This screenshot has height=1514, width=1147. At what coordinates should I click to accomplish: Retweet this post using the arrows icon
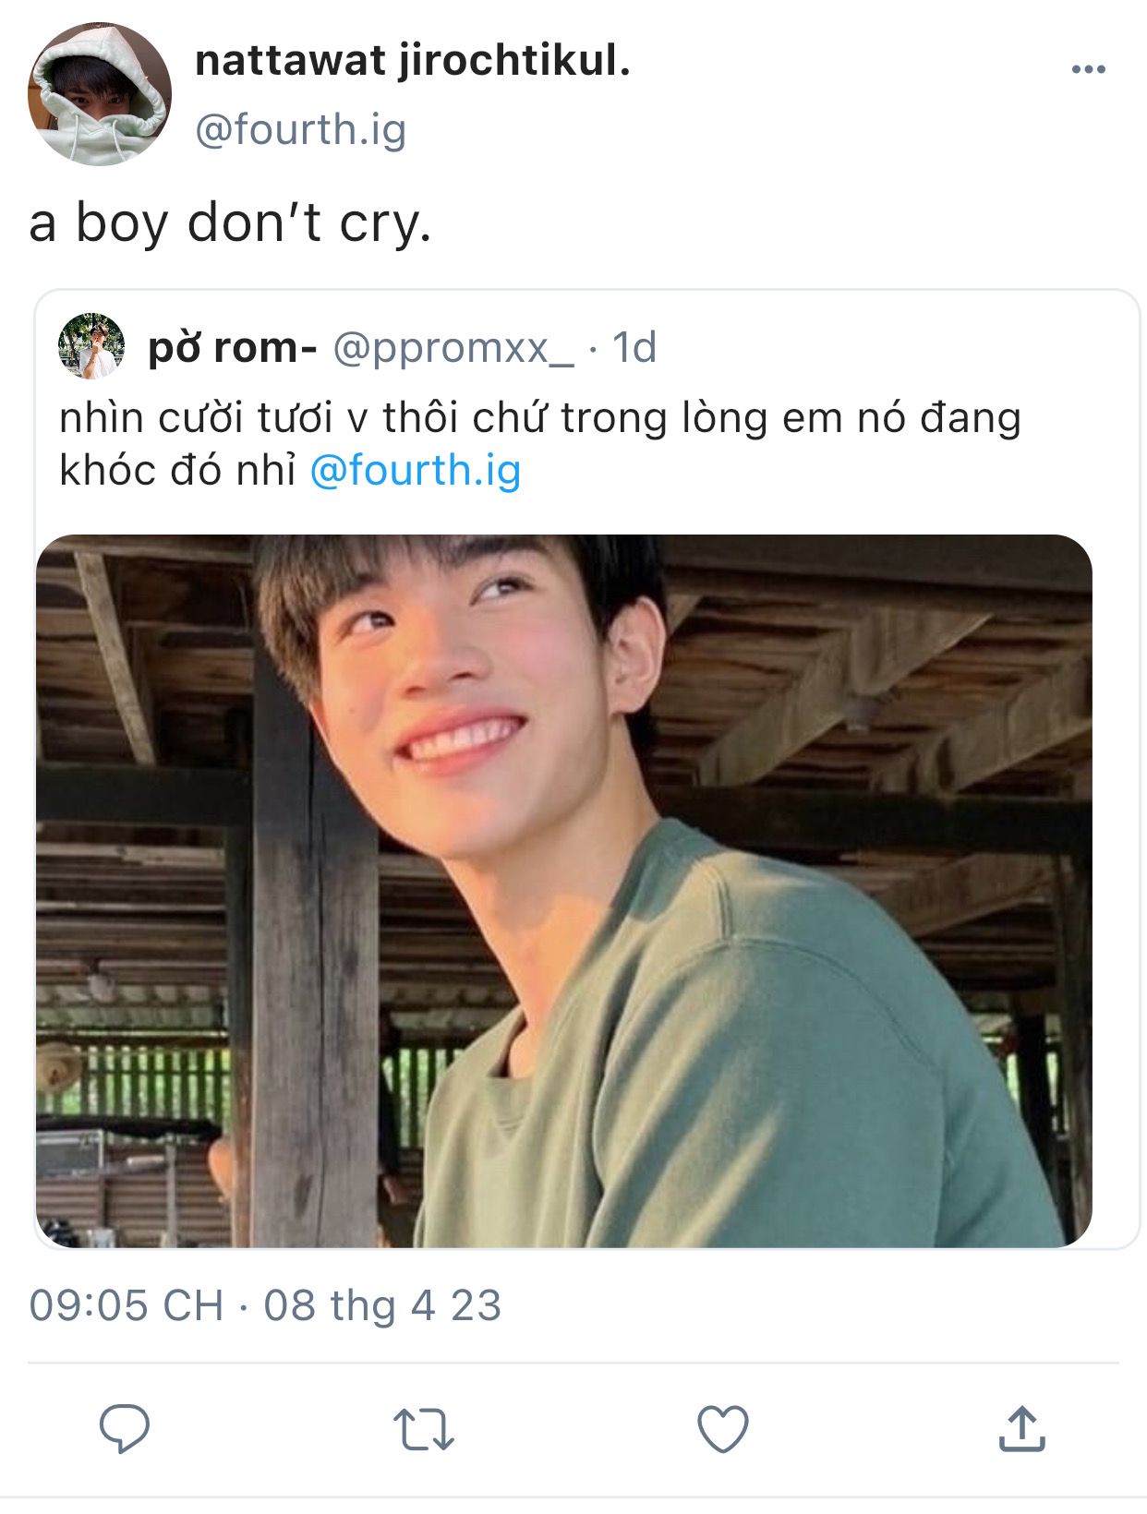coord(423,1429)
